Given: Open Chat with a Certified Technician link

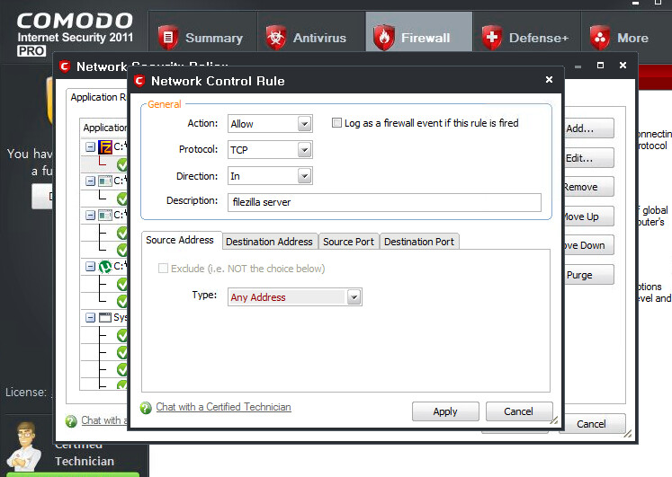Looking at the screenshot, I should click(x=223, y=407).
